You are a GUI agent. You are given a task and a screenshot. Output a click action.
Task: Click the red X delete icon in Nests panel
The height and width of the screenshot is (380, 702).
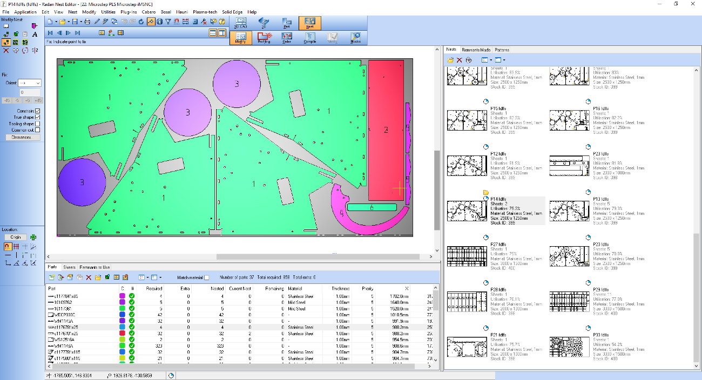[x=460, y=60]
